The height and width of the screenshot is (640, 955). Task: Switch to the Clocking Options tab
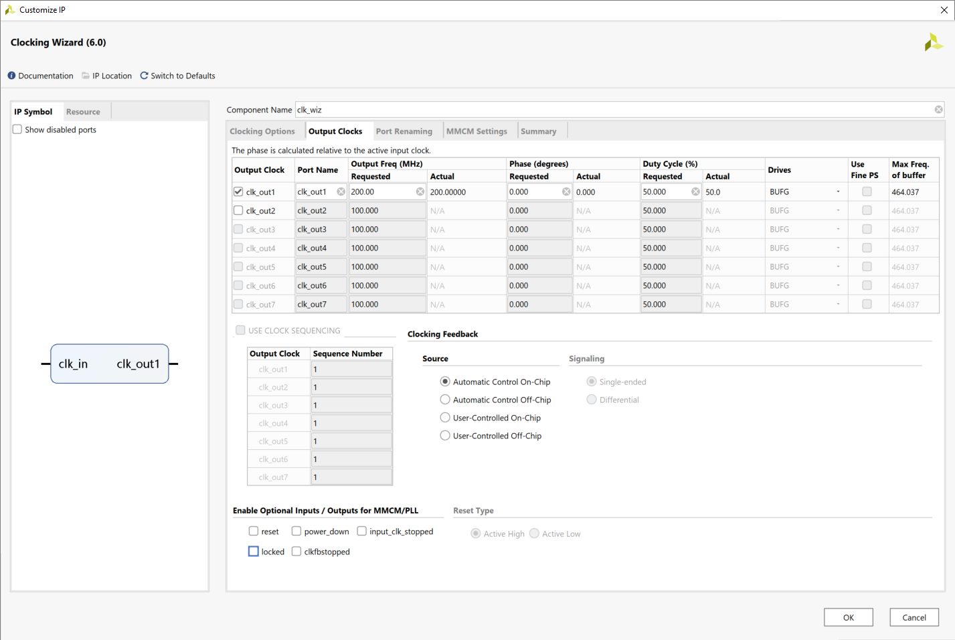click(262, 131)
